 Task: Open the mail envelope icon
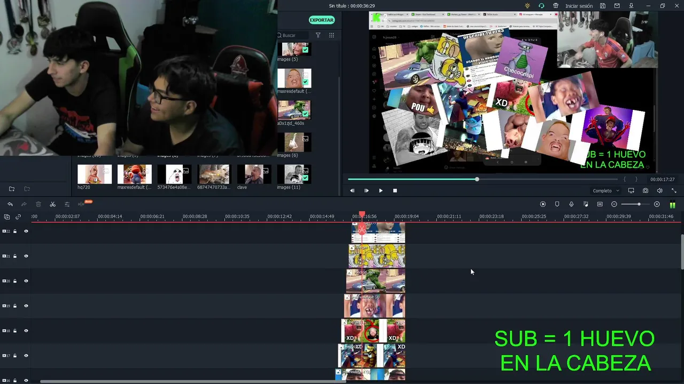click(x=617, y=6)
